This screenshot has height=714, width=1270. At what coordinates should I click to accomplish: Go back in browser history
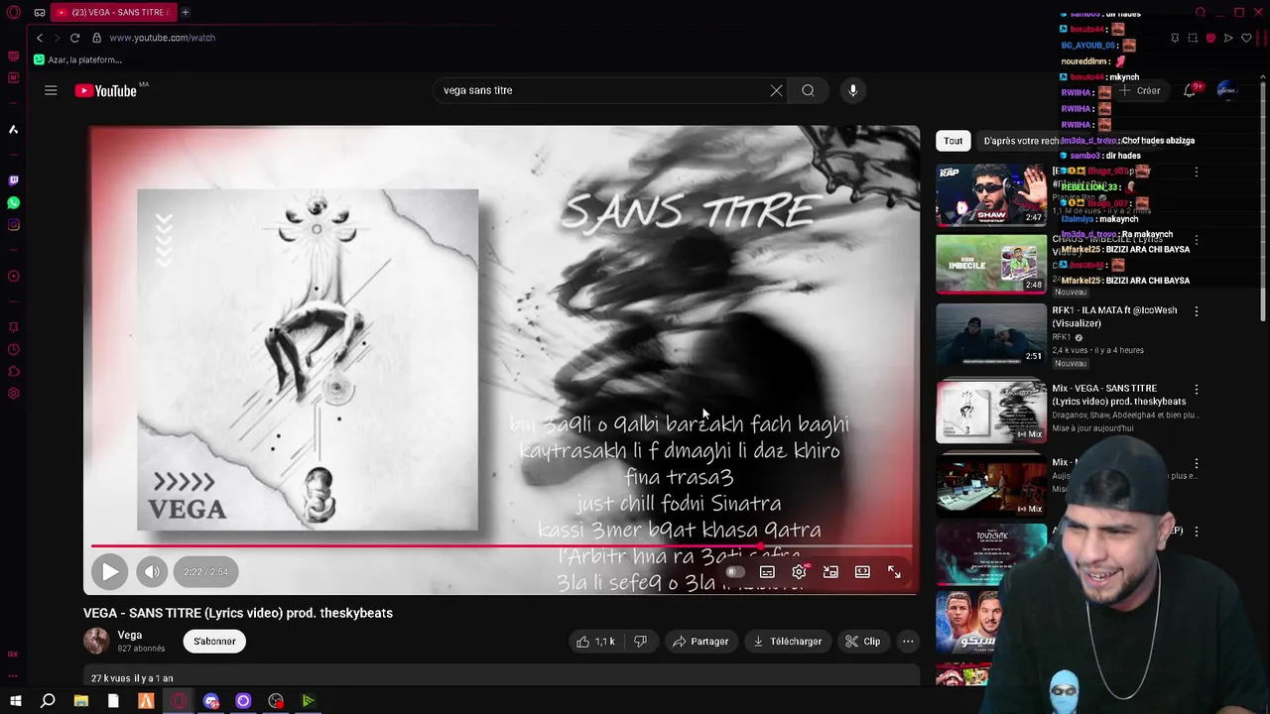pyautogui.click(x=40, y=38)
